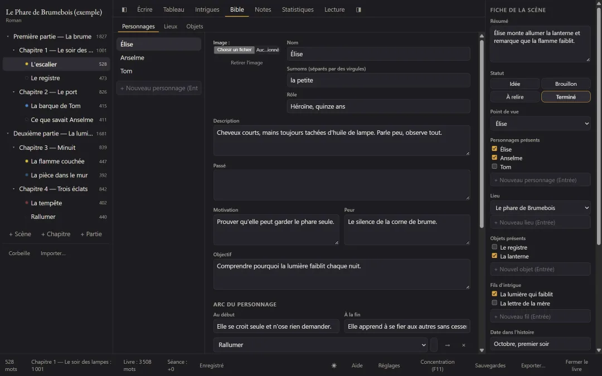602x376 pixels.
Task: Uncheck Élise in Personnages présents
Action: [494, 149]
